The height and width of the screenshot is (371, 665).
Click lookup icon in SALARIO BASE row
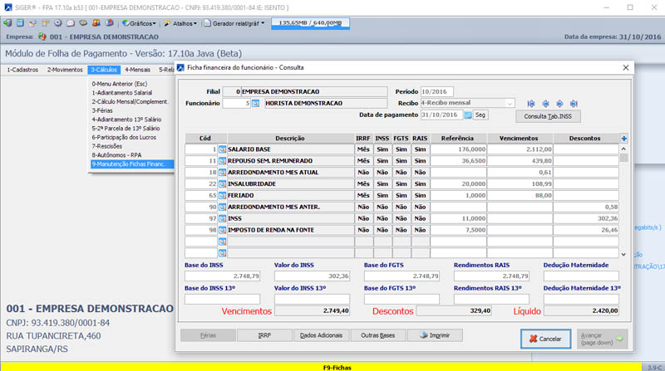pos(222,149)
